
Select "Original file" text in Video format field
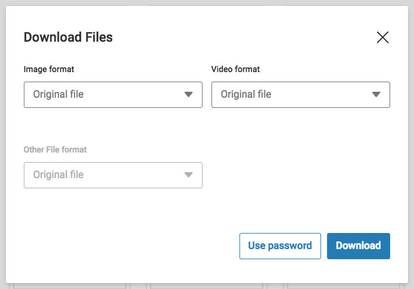pyautogui.click(x=246, y=94)
